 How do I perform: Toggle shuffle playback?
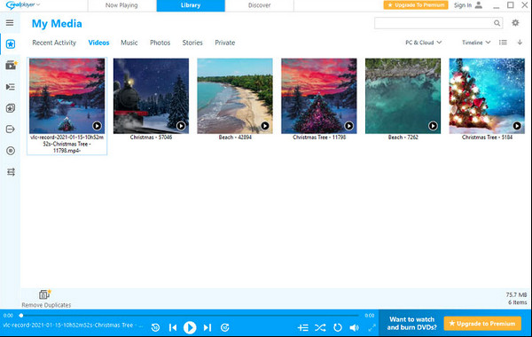[320, 327]
